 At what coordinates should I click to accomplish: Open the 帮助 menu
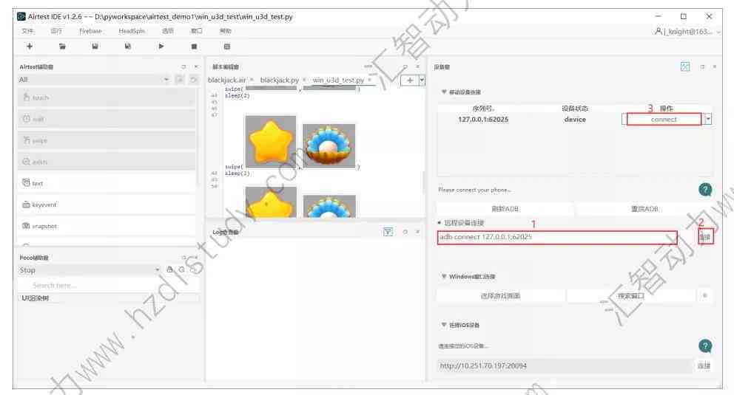coord(226,31)
